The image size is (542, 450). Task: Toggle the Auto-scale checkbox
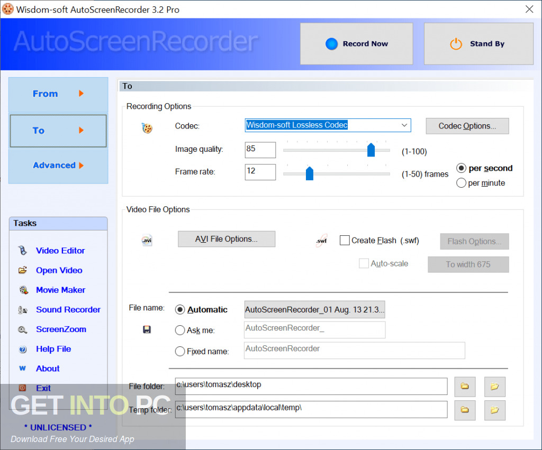click(x=364, y=263)
